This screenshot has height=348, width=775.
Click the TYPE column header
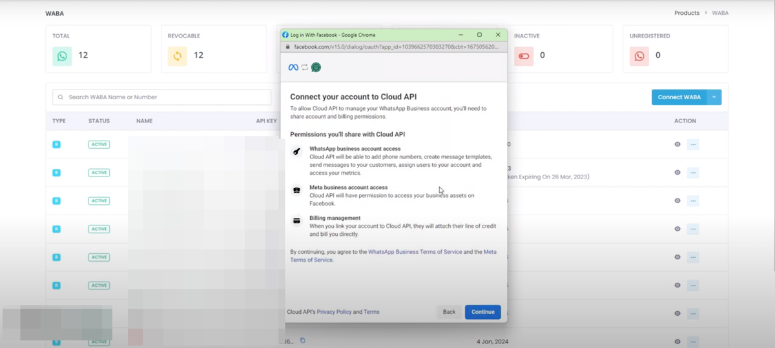pos(59,121)
